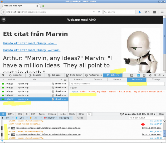Clear the console output
Viewport: 166px width, 143px height.
coord(80,118)
